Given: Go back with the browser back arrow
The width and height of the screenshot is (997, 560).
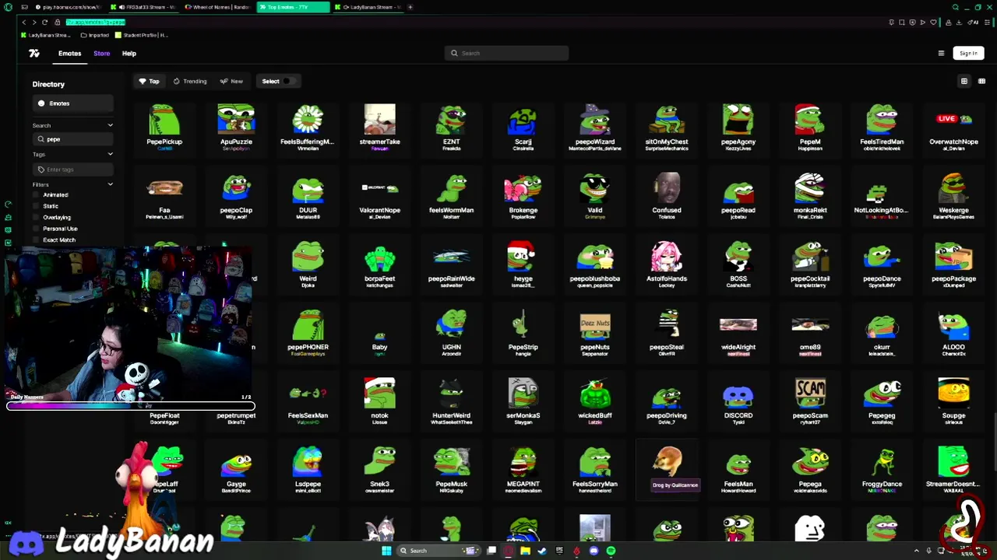Looking at the screenshot, I should pos(23,22).
